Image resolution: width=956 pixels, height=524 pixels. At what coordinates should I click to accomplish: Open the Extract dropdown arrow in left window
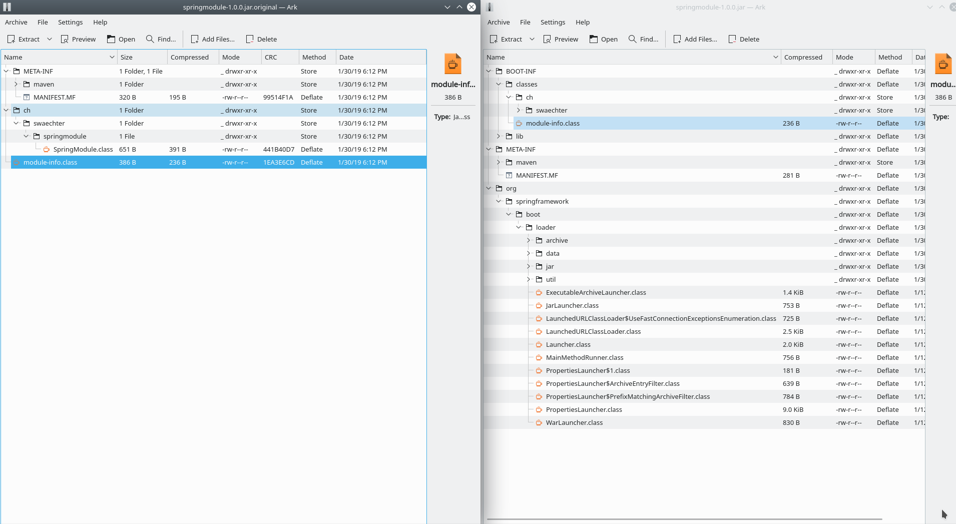[49, 39]
